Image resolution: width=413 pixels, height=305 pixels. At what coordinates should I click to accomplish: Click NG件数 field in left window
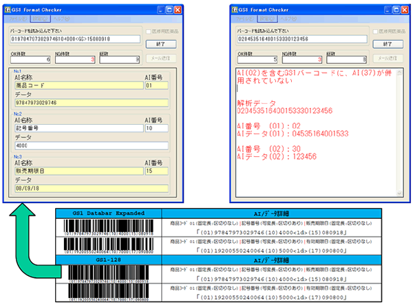click(x=75, y=59)
